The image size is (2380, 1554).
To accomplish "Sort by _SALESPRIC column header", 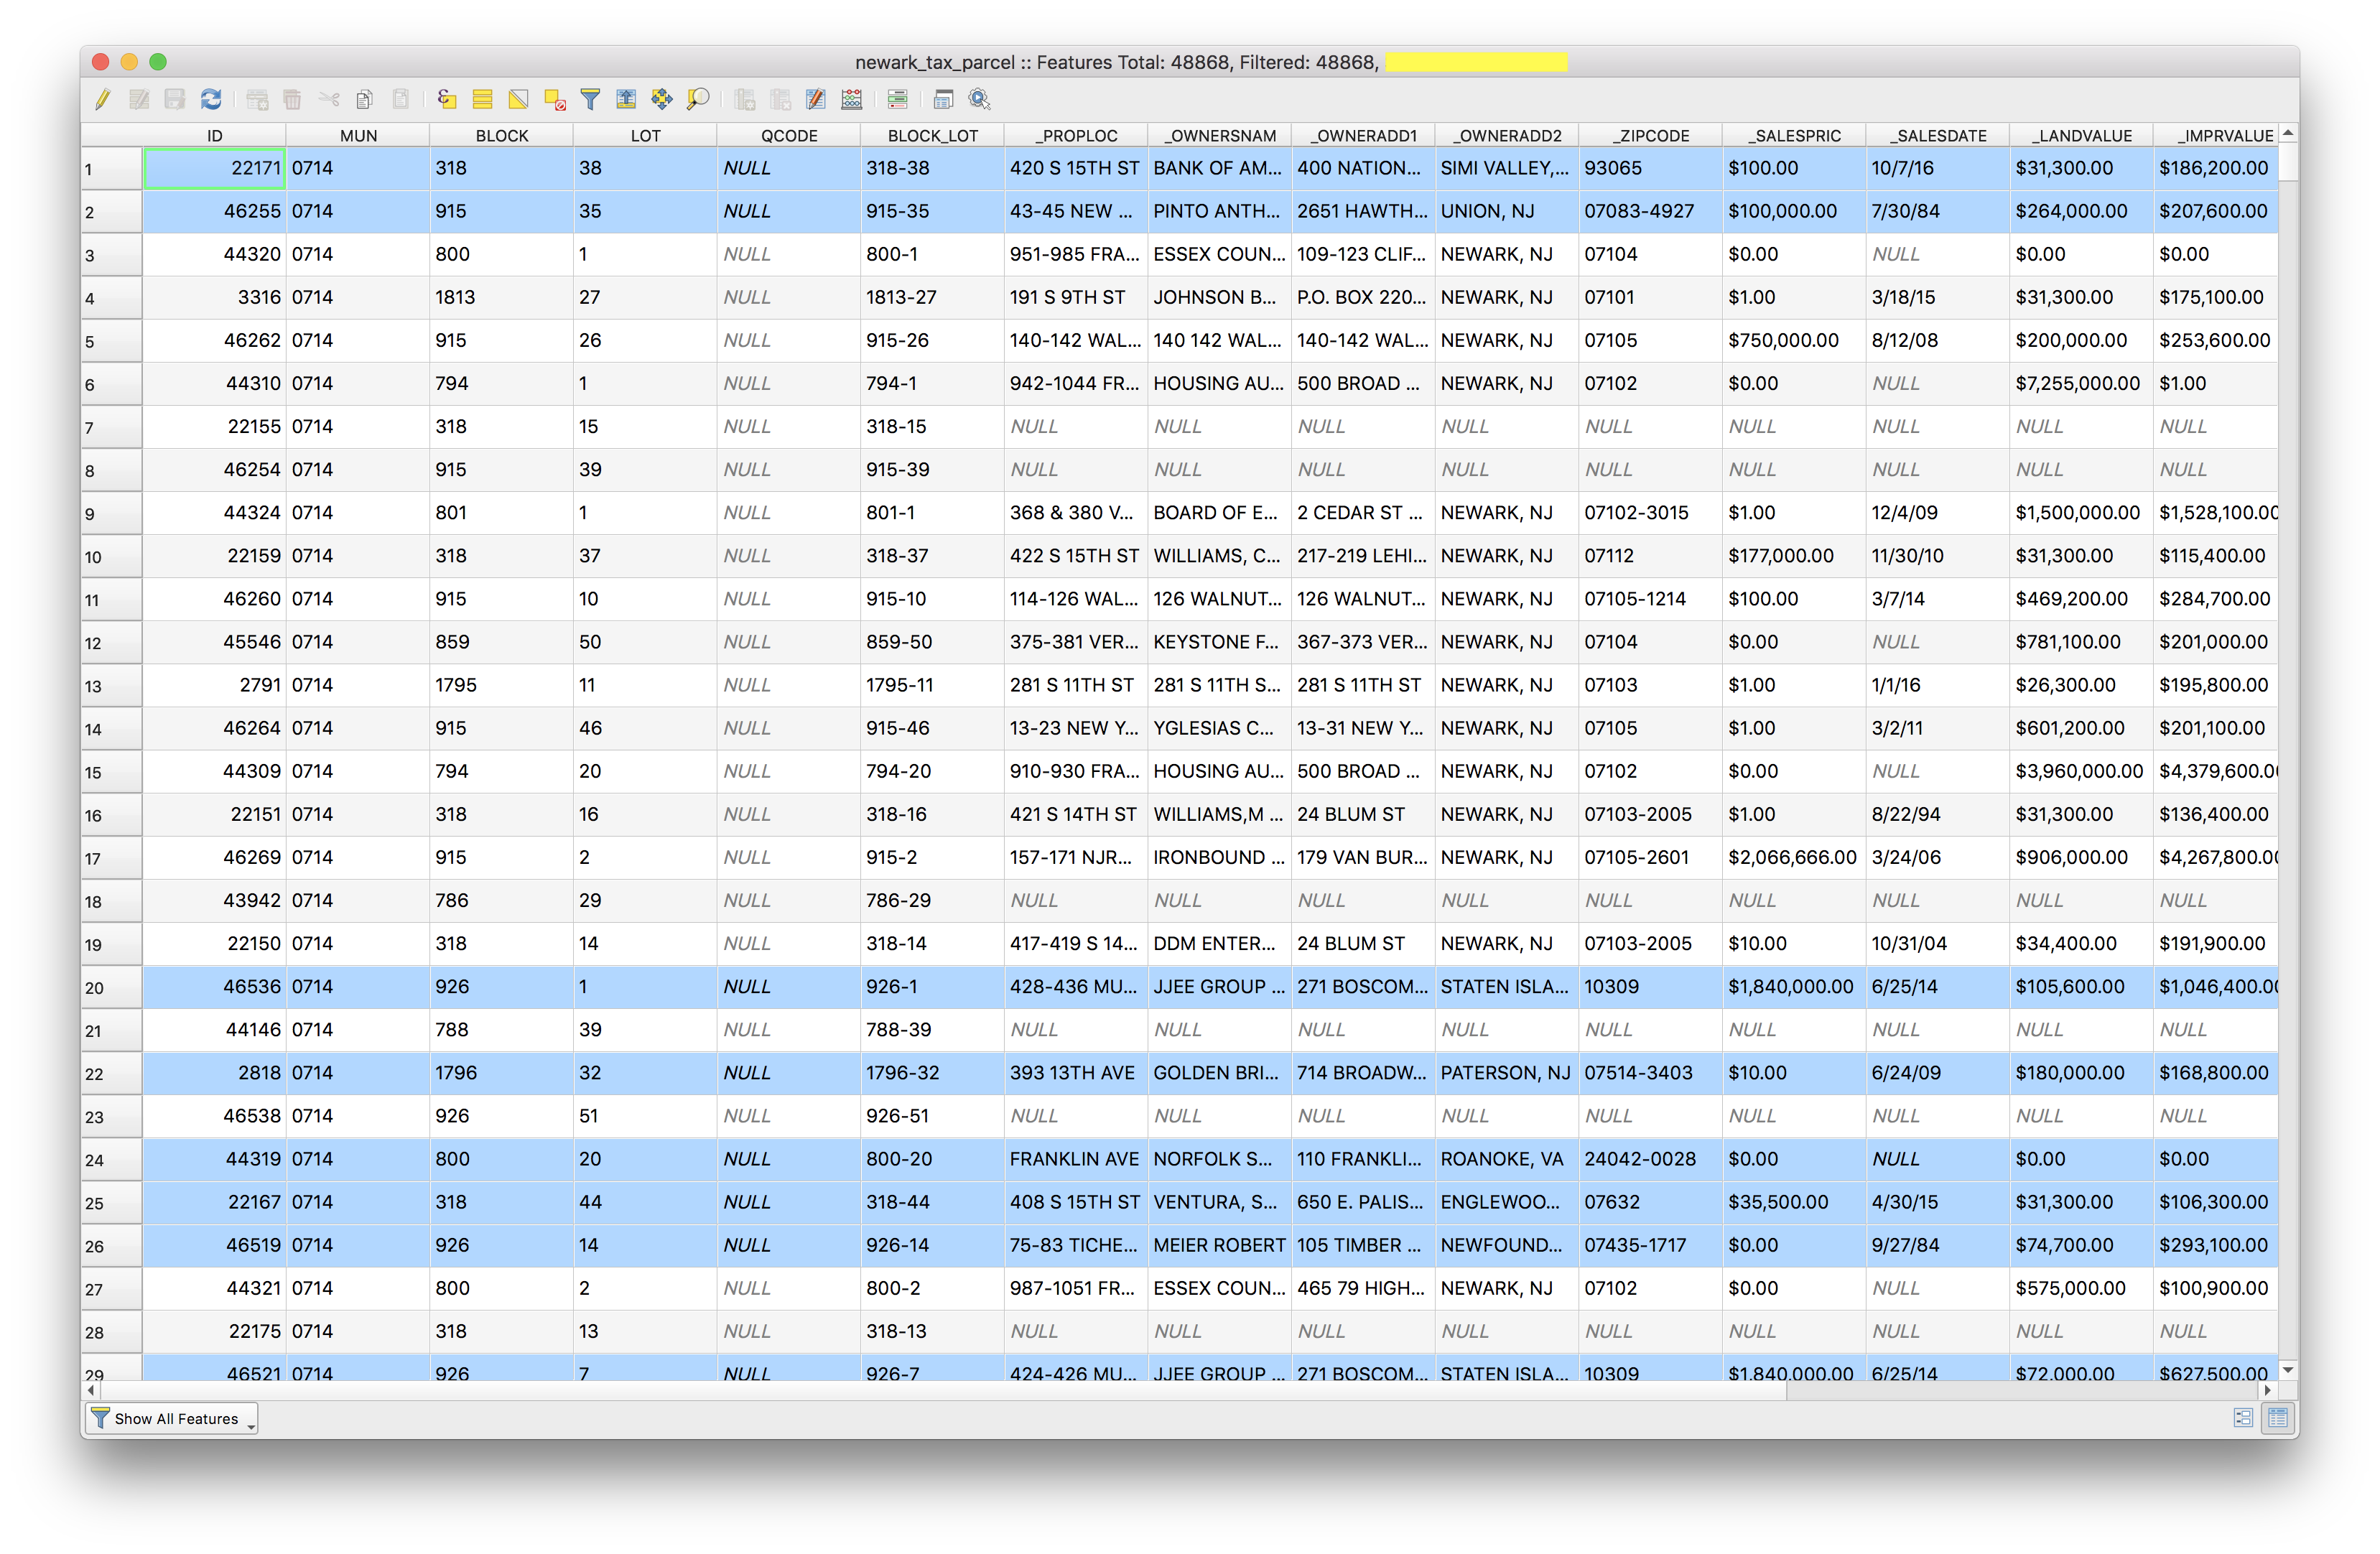I will click(x=1793, y=135).
